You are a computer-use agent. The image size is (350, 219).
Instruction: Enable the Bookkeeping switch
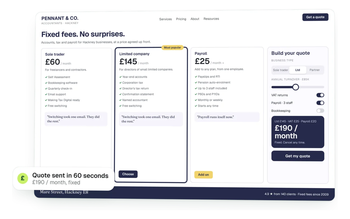pos(320,111)
